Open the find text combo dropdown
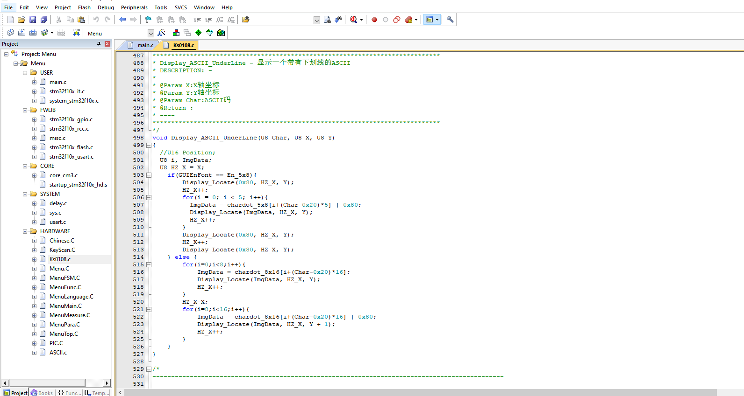Screen dimensions: 744x396 [x=317, y=20]
